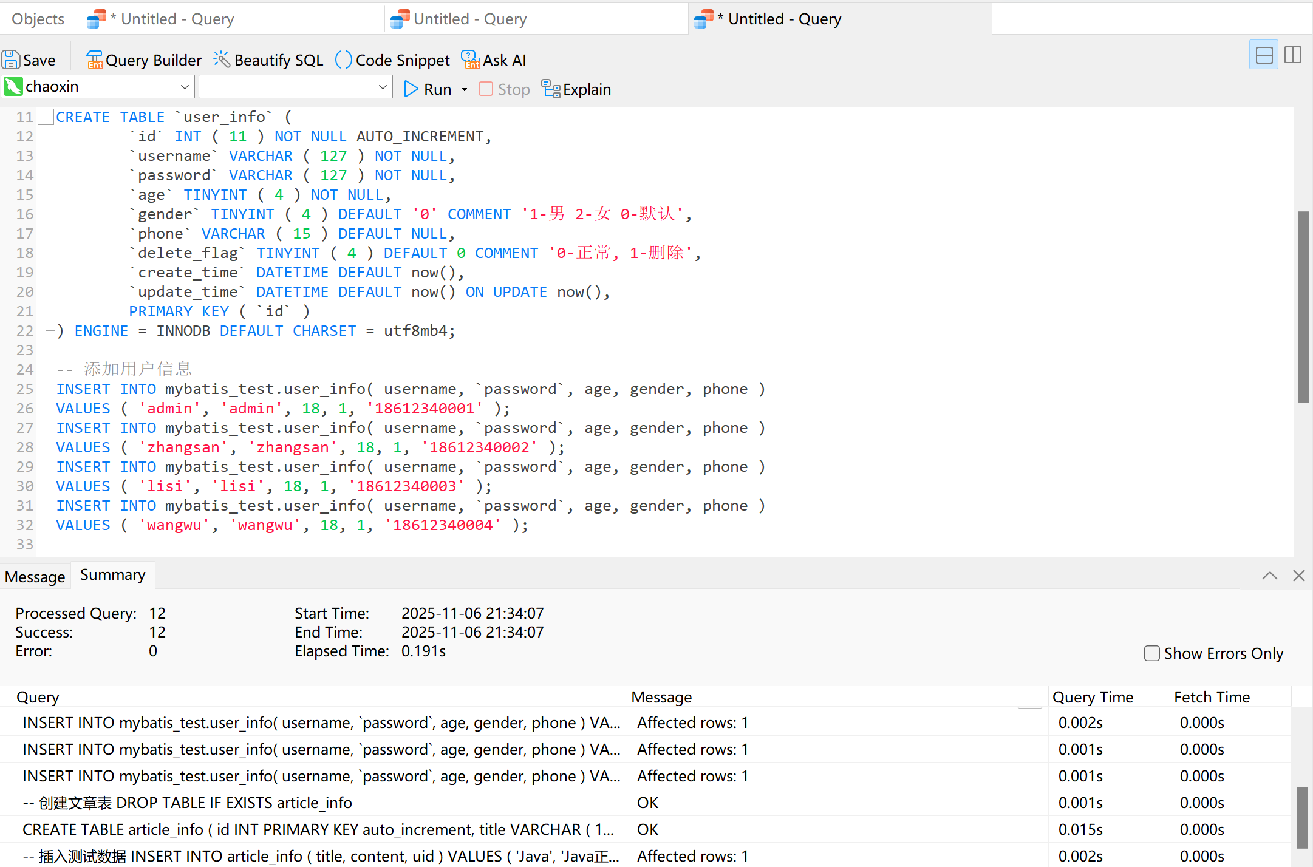Open the chaoxin connection dropdown
Image resolution: width=1313 pixels, height=867 pixels.
click(185, 87)
